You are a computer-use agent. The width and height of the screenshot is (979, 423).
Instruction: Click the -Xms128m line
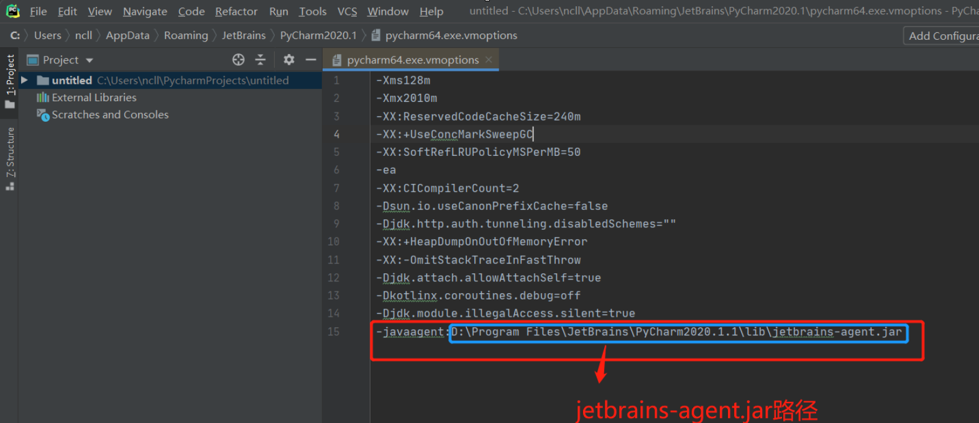pos(403,80)
